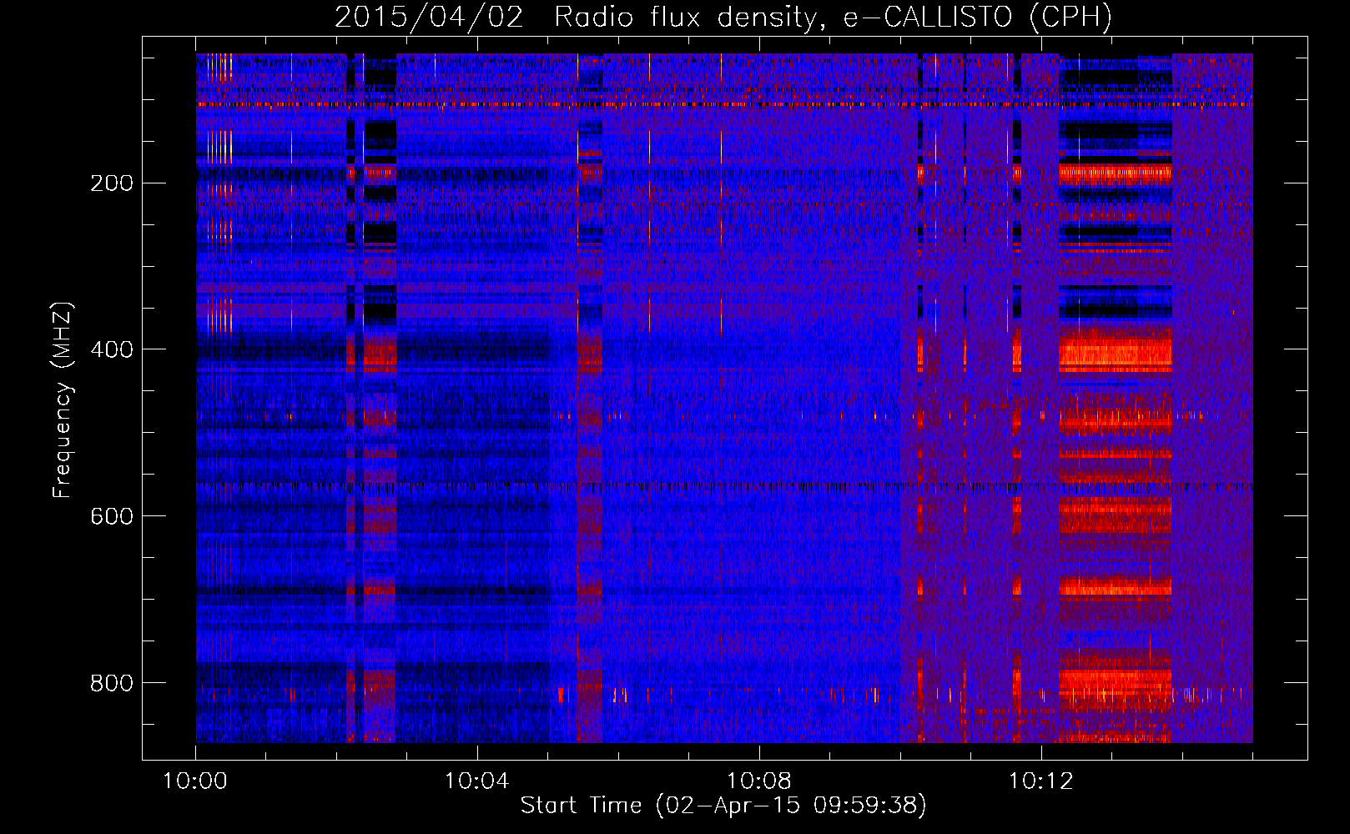Click the '600' frequency tick label
The height and width of the screenshot is (834, 1350).
click(x=112, y=516)
